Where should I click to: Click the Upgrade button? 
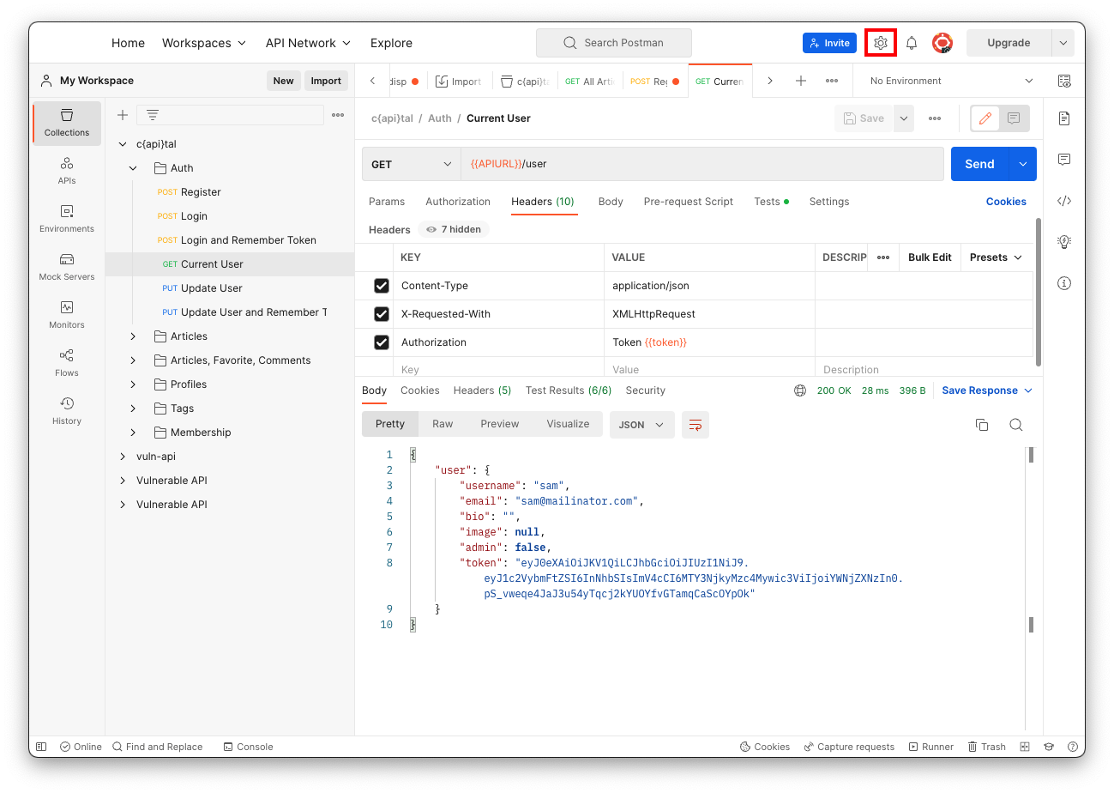[1009, 43]
